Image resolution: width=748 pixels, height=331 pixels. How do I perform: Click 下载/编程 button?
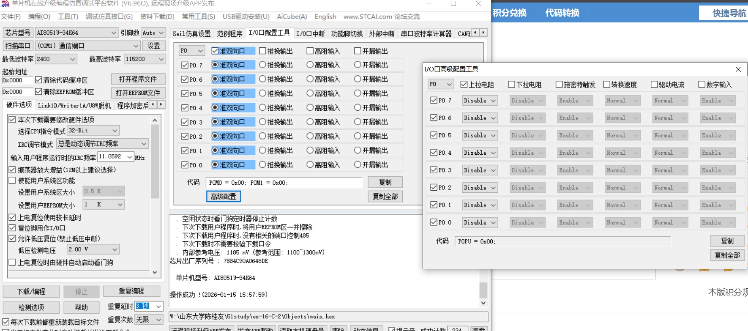(31, 291)
